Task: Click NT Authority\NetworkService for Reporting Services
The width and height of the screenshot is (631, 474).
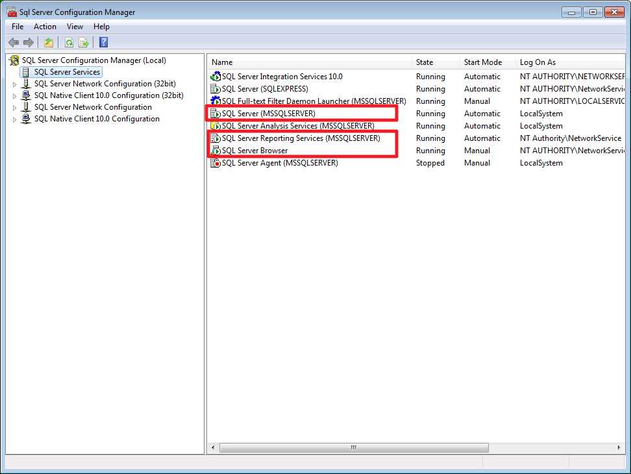Action: coord(570,138)
